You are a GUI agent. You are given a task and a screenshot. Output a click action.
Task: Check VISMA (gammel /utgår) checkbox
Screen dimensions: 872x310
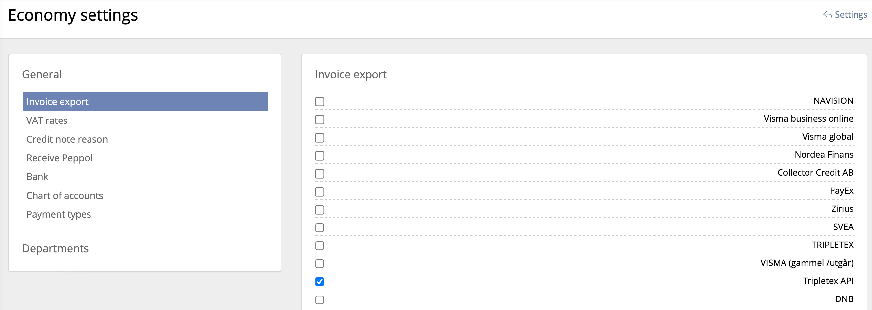[320, 264]
